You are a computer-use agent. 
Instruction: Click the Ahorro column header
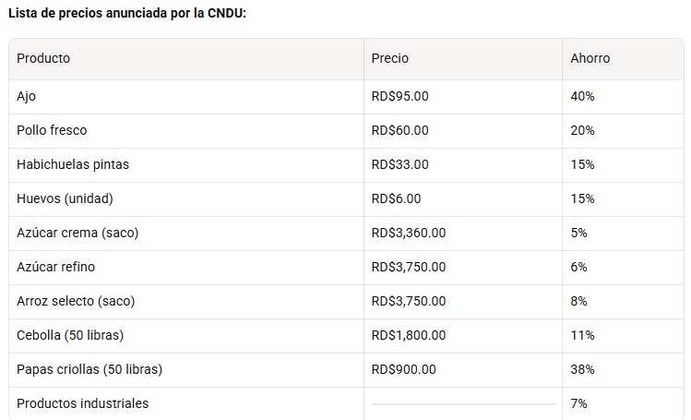pos(590,58)
